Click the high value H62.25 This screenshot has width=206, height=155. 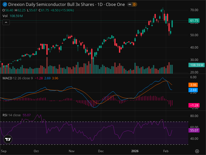[x=20, y=10]
